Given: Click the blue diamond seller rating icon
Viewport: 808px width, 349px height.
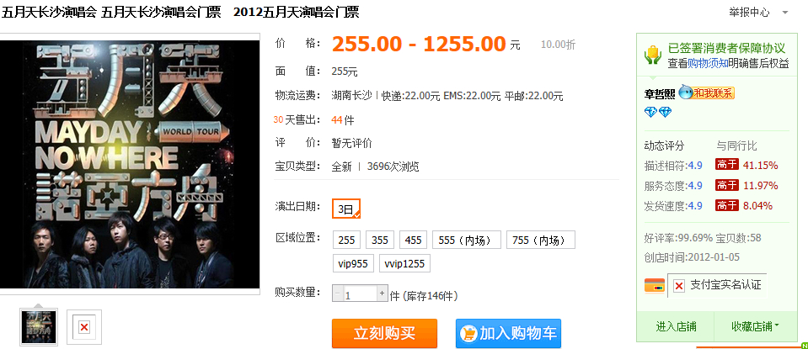Looking at the screenshot, I should (x=658, y=112).
